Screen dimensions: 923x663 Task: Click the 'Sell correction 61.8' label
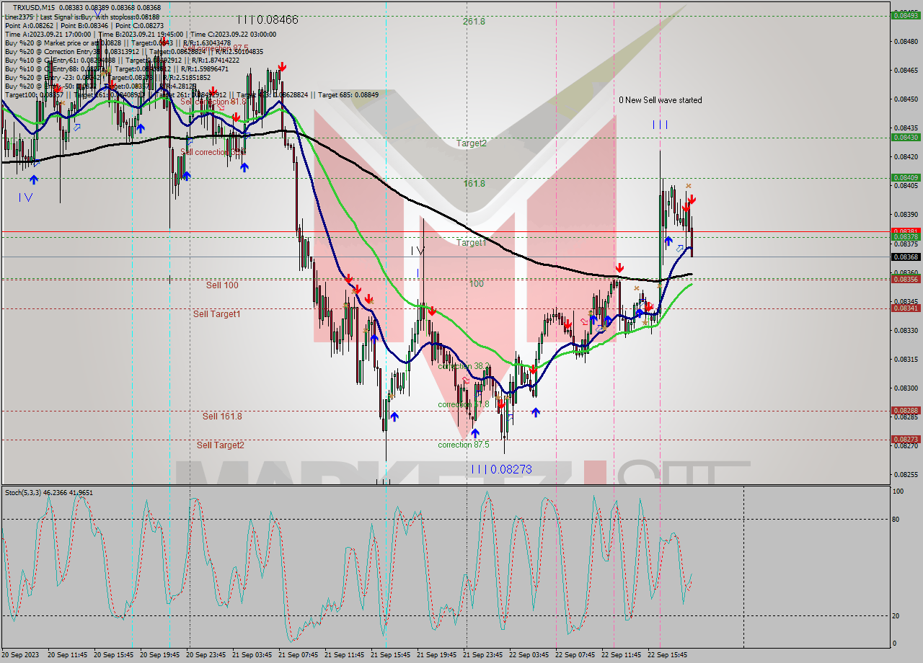click(213, 102)
